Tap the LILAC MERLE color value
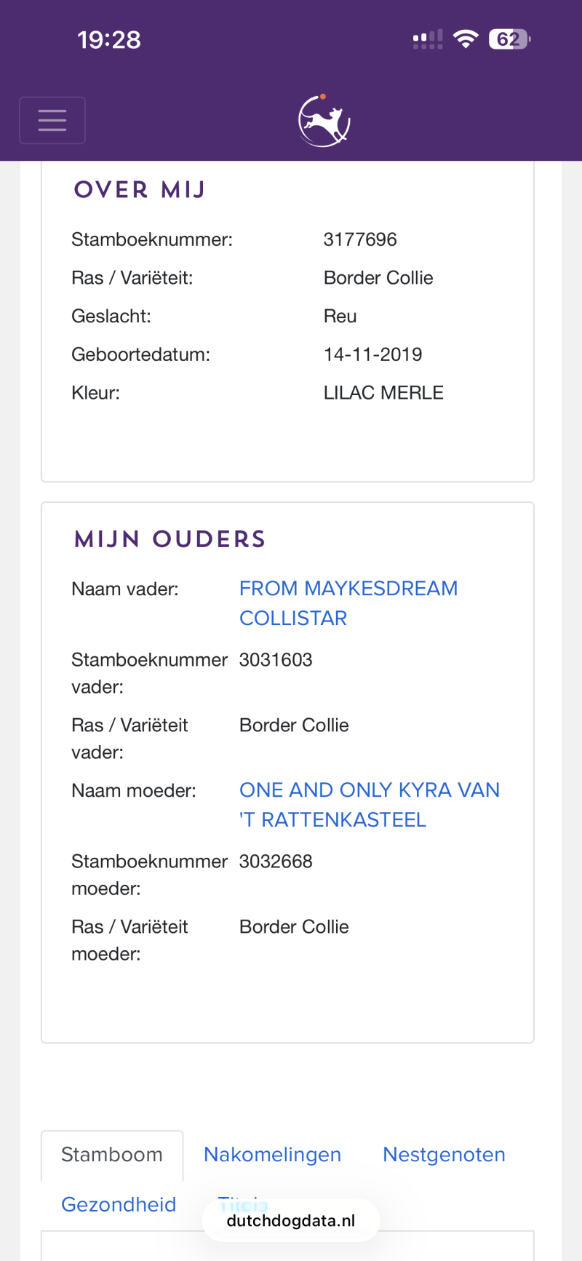Viewport: 582px width, 1261px height. point(383,393)
